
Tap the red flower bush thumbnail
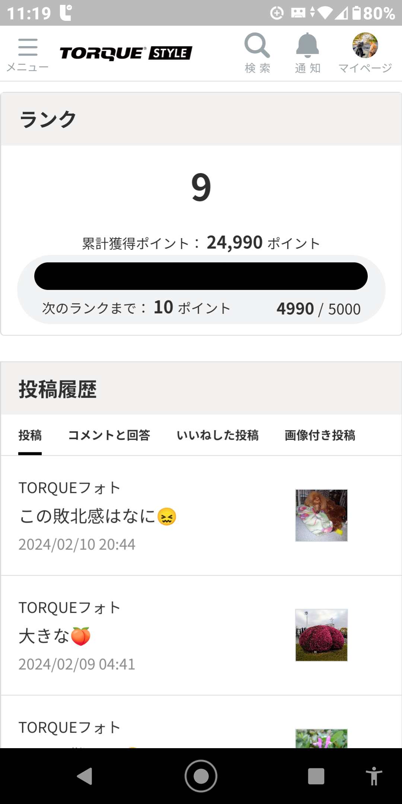click(x=321, y=635)
